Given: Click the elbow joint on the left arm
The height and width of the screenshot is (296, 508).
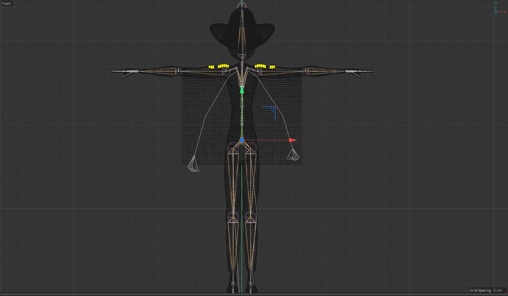Looking at the screenshot, I should click(179, 71).
